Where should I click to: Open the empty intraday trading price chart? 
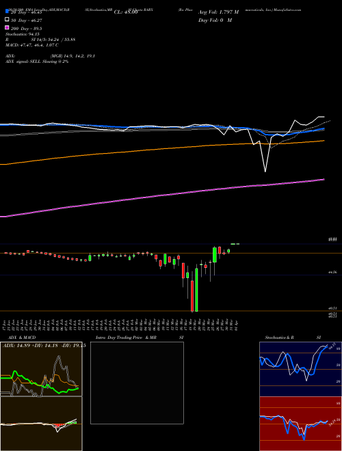(x=137, y=383)
